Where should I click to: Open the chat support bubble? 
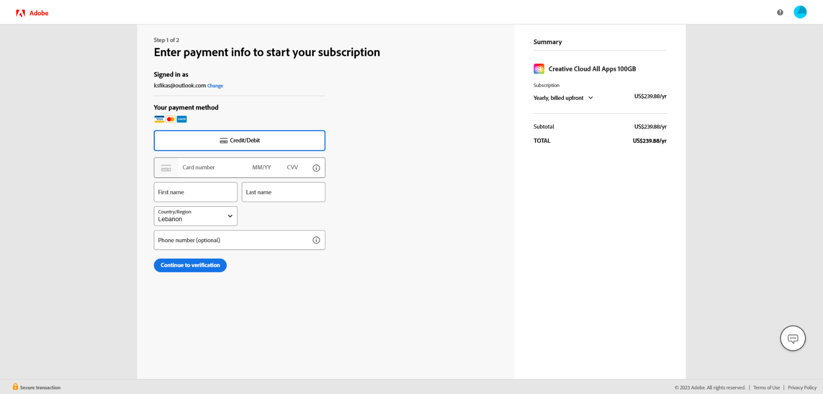point(793,338)
